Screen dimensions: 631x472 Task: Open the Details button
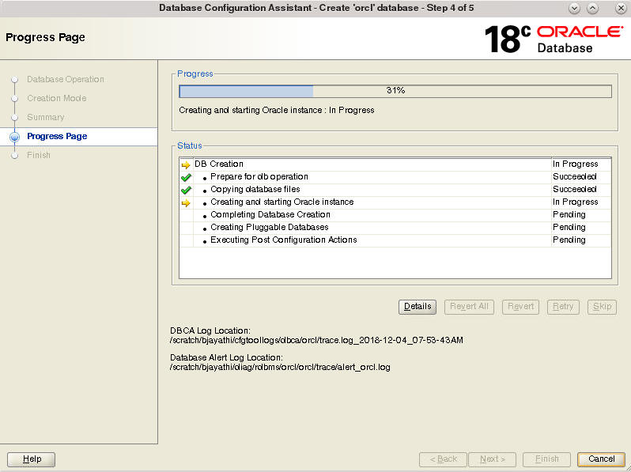418,307
